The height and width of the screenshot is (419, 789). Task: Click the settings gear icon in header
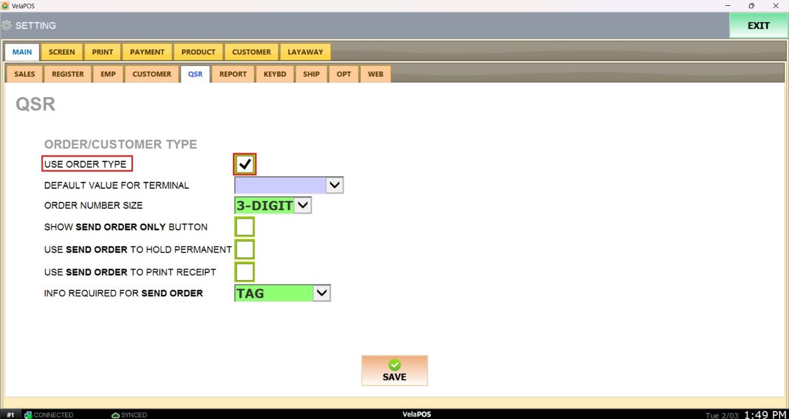7,25
